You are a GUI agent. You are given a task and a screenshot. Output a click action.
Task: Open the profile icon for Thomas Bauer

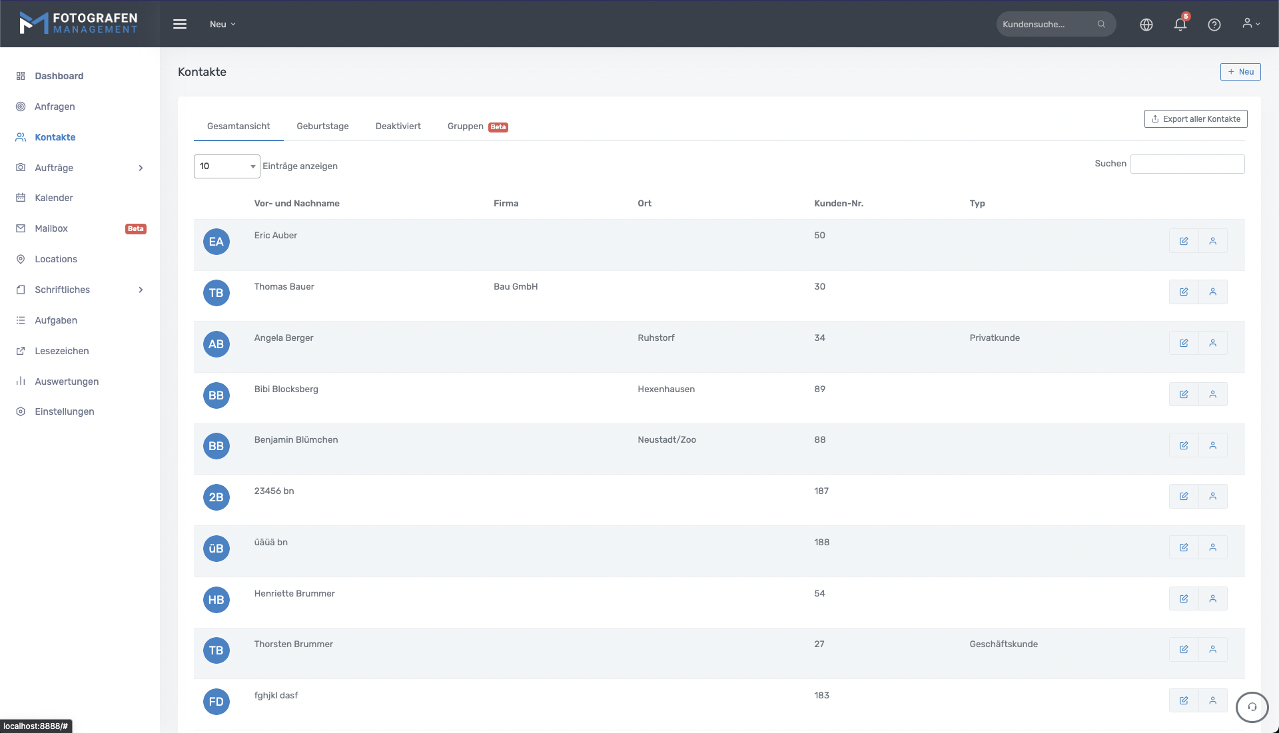tap(1212, 292)
